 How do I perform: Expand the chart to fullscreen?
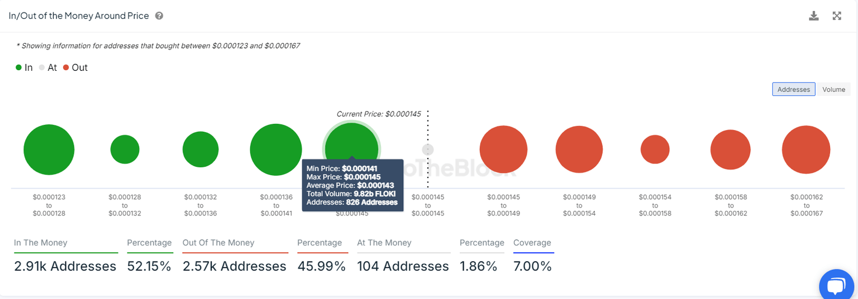(837, 16)
